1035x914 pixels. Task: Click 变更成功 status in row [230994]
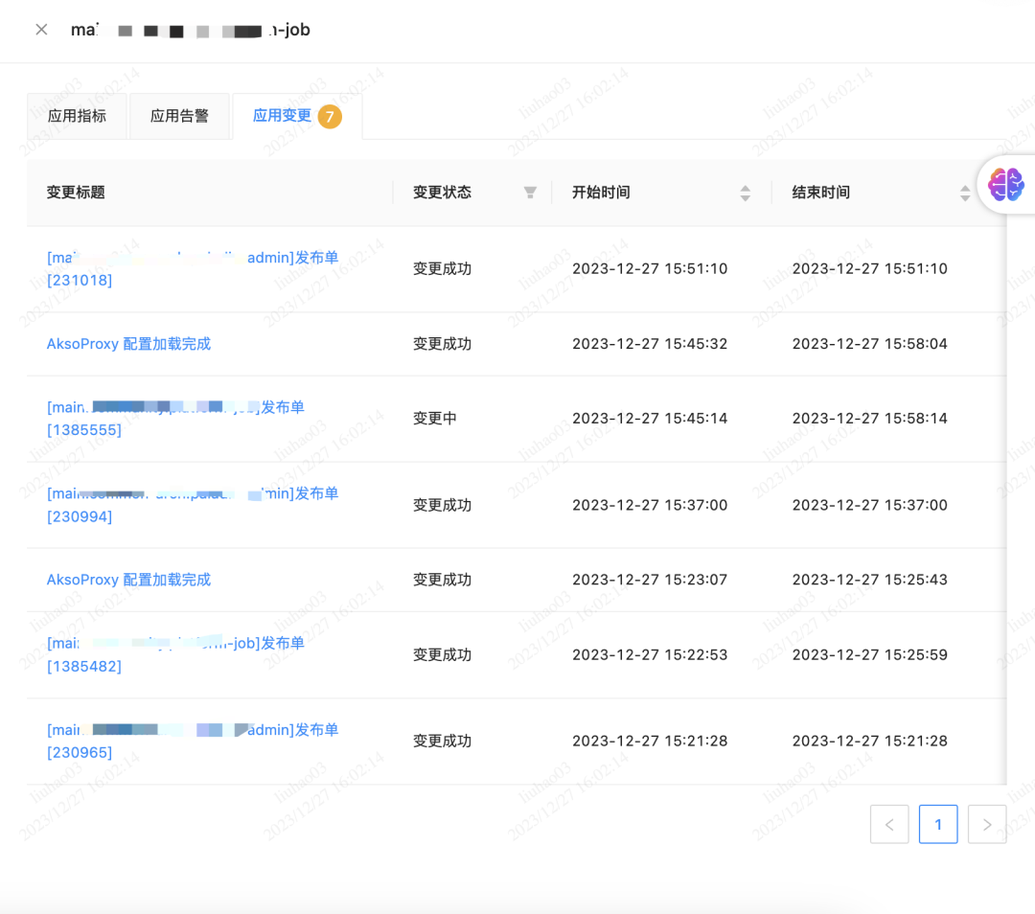[442, 505]
